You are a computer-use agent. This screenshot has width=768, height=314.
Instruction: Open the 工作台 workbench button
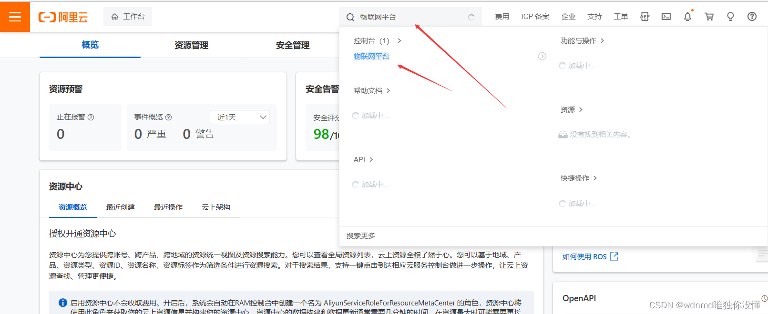(128, 17)
